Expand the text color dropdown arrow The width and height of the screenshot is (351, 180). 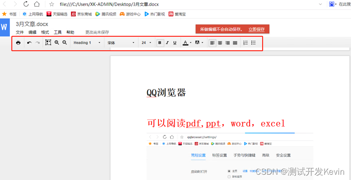pos(190,43)
